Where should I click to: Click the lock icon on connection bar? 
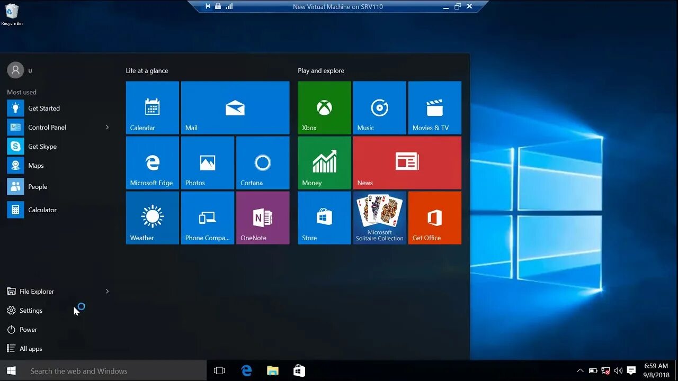coord(218,6)
